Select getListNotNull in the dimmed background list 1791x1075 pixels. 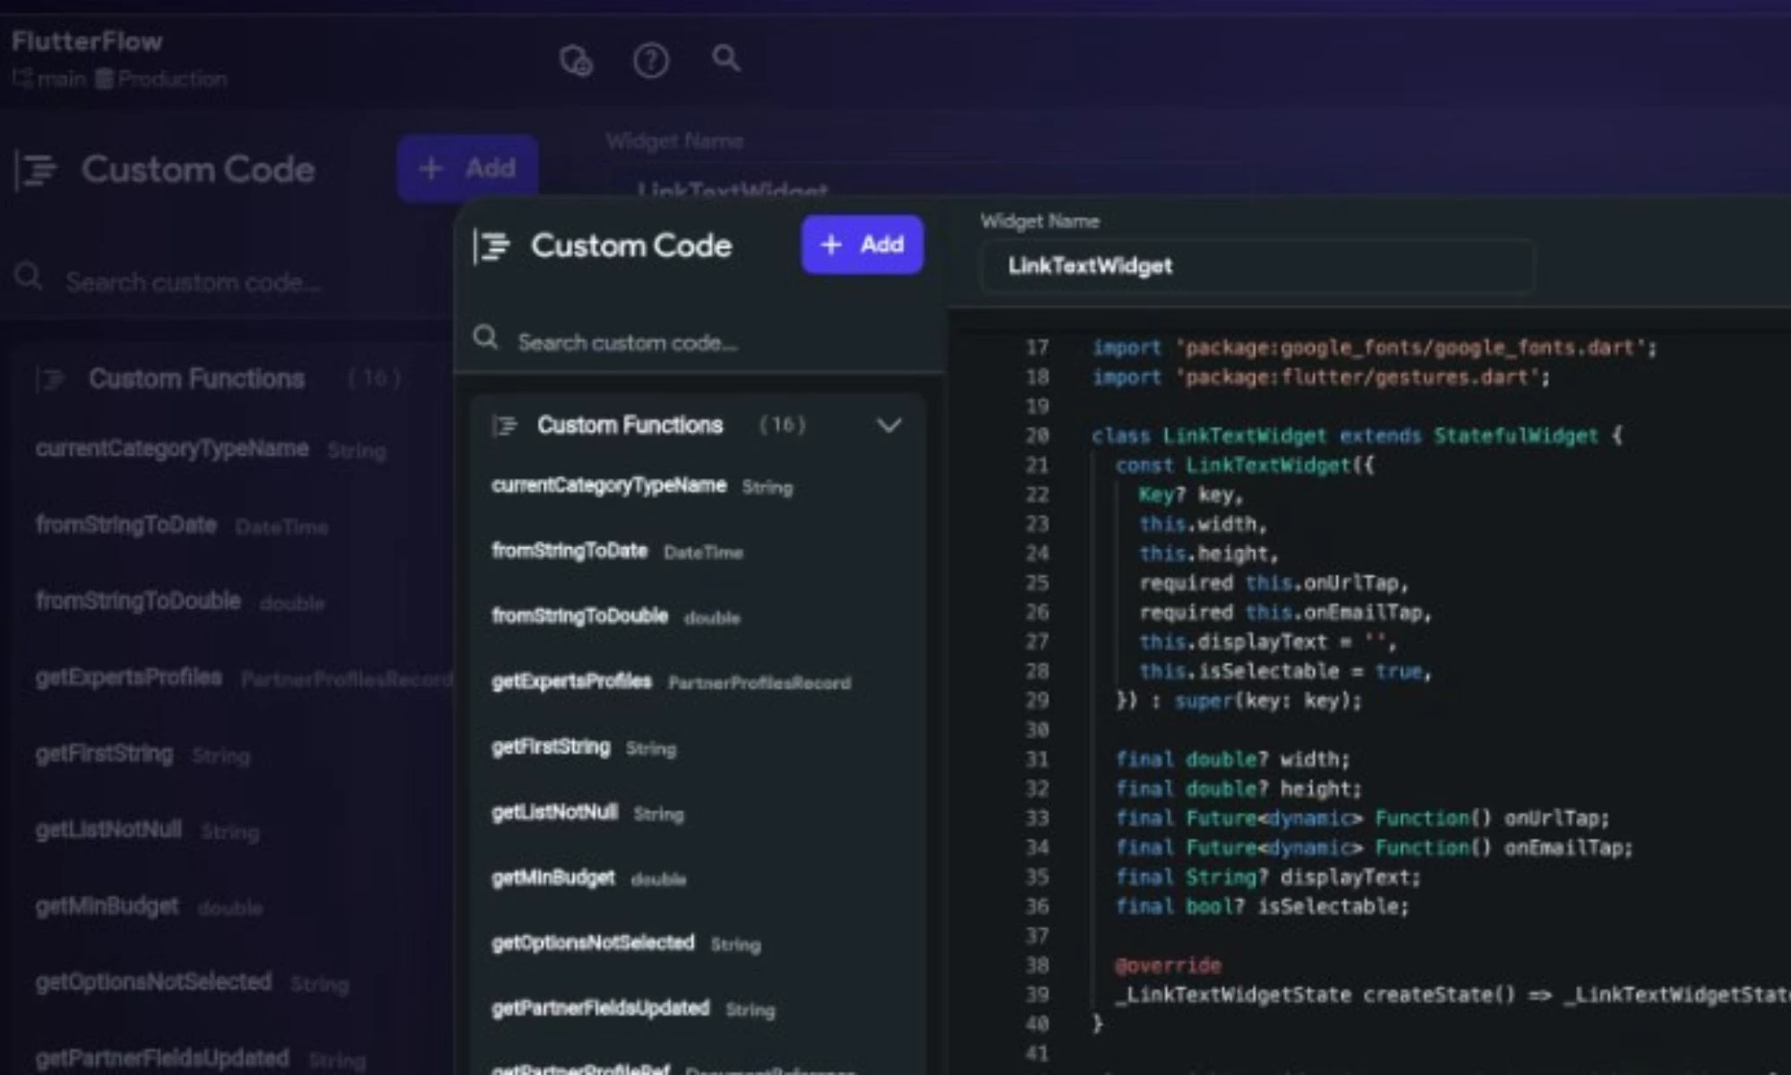(108, 830)
